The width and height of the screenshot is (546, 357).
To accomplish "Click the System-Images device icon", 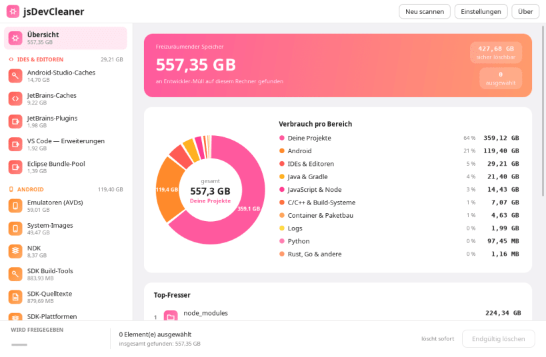I will pyautogui.click(x=15, y=228).
